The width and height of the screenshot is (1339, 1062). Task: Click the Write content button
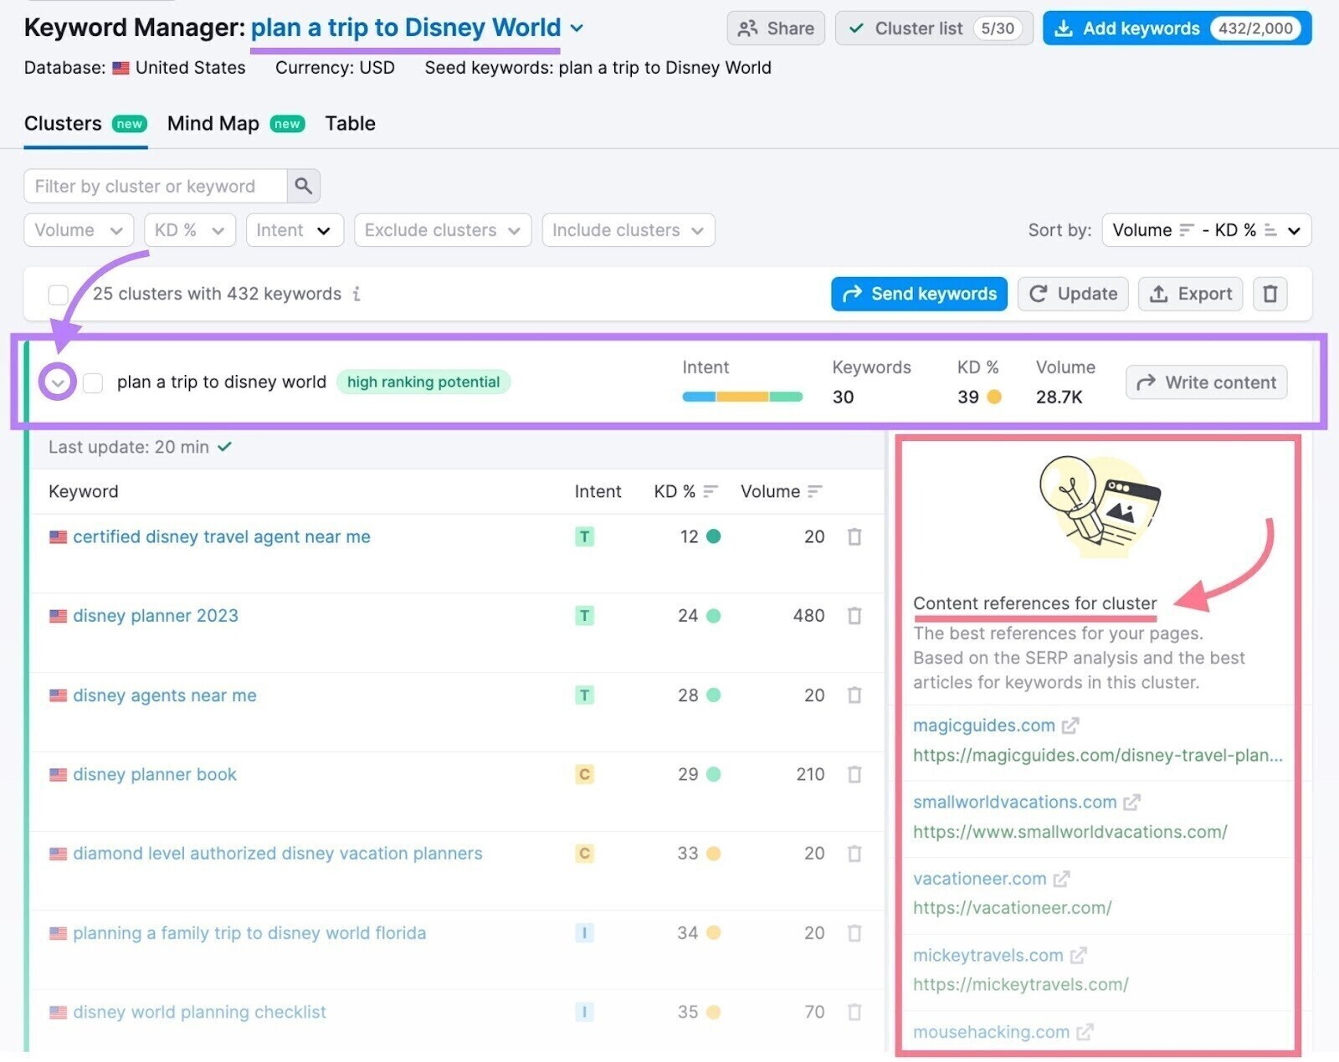(1206, 382)
